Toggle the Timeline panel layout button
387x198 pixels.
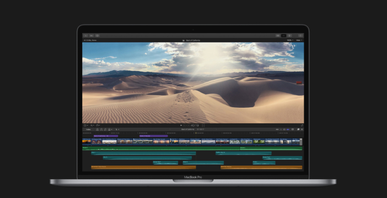click(284, 36)
